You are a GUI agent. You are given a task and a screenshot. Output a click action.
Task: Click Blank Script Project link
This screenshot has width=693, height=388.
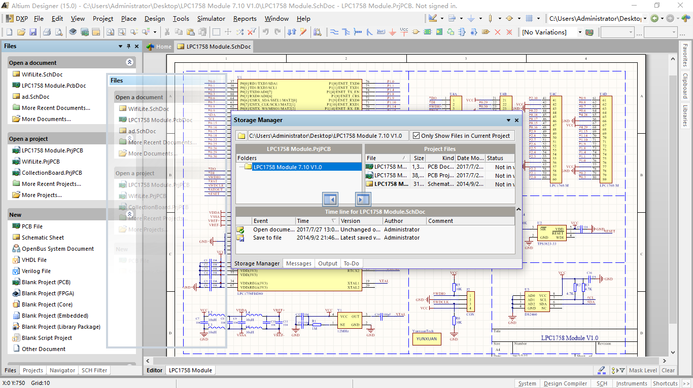47,338
